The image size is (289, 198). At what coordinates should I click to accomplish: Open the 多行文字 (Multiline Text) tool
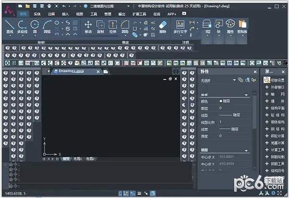pos(180,26)
